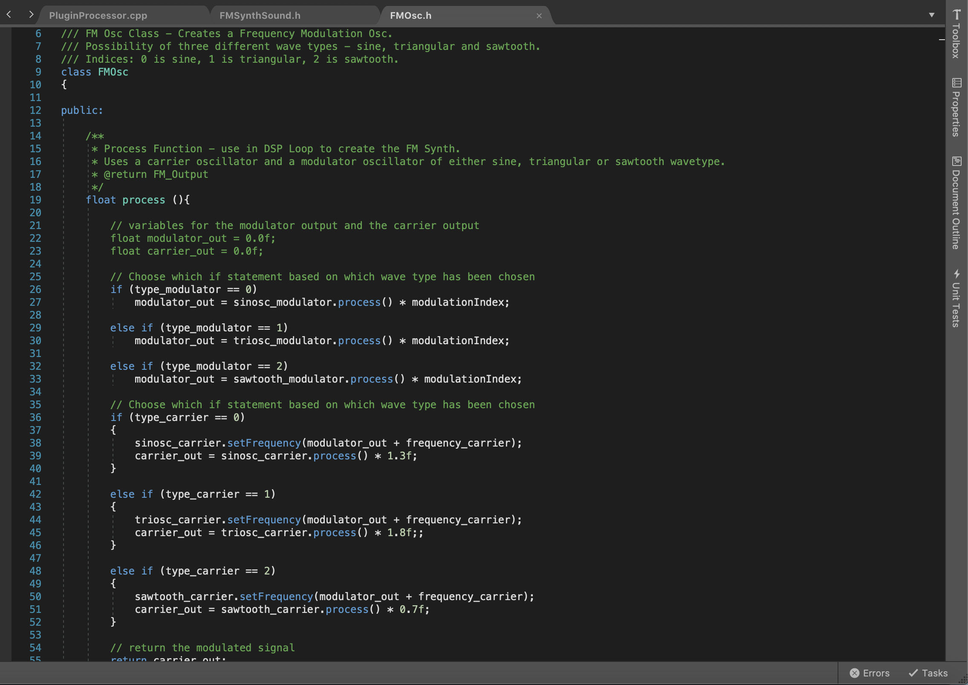Place cursor on 'float process ()' declaration
The image size is (968, 685).
point(138,200)
